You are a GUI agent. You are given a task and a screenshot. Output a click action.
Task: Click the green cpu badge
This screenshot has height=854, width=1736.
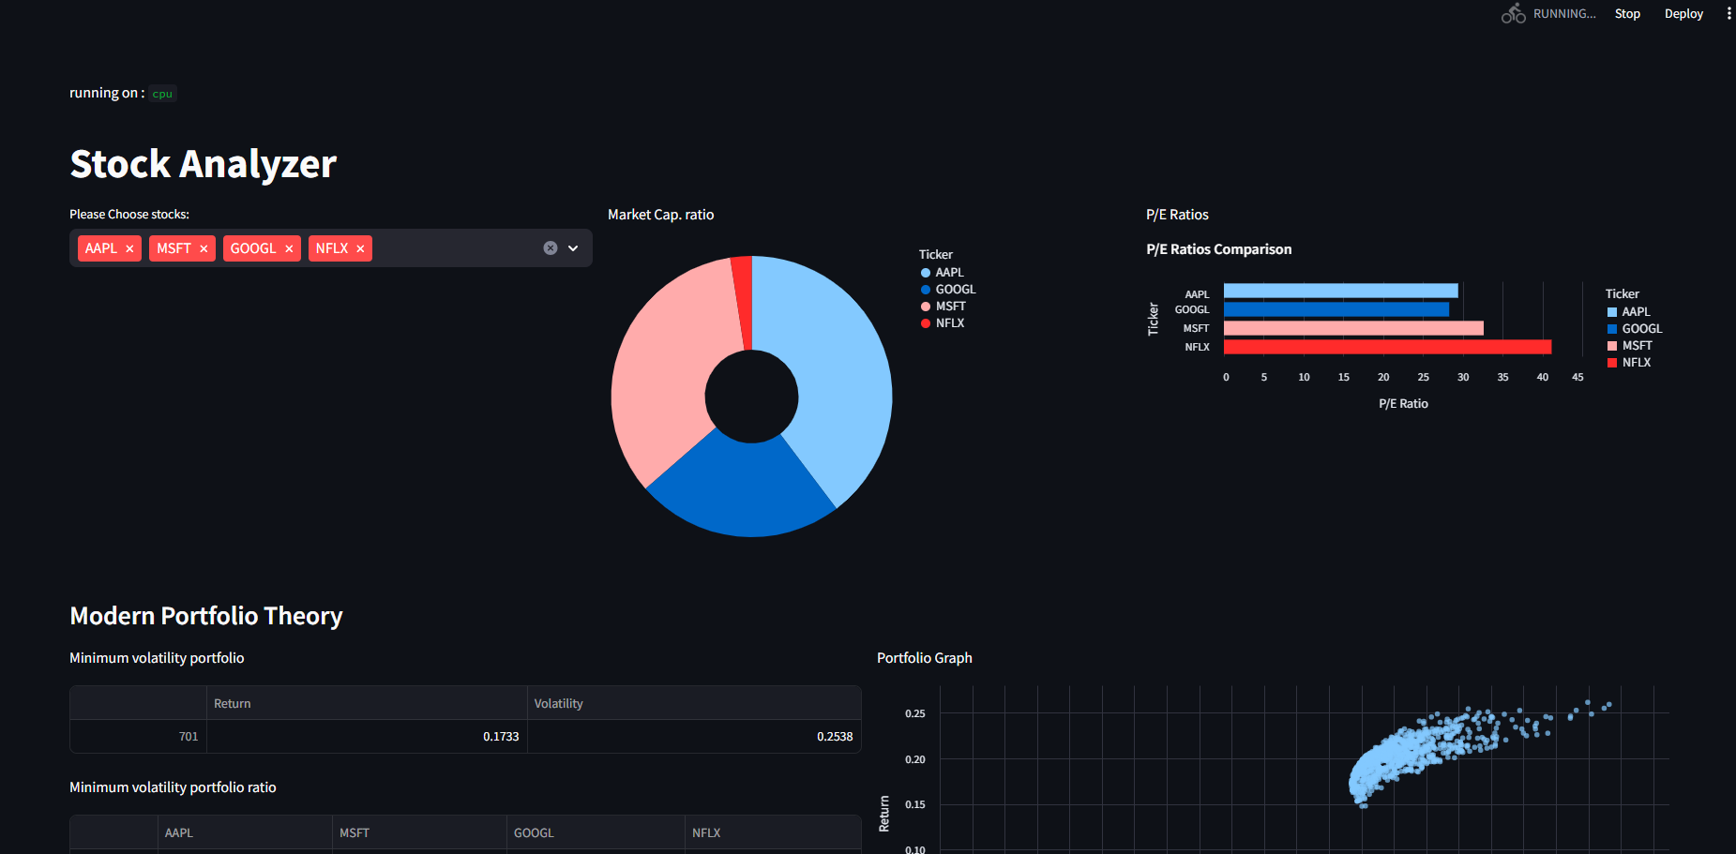[x=161, y=93]
